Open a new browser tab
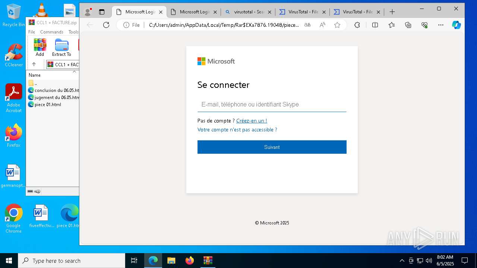 pos(392,12)
